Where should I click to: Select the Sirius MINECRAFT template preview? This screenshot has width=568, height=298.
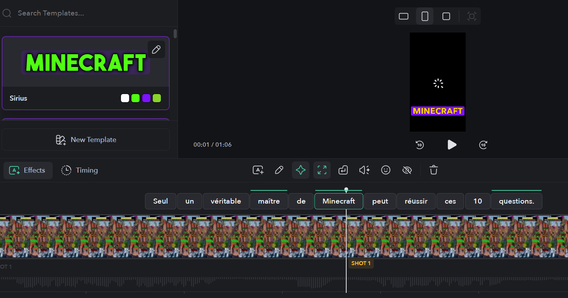[86, 62]
